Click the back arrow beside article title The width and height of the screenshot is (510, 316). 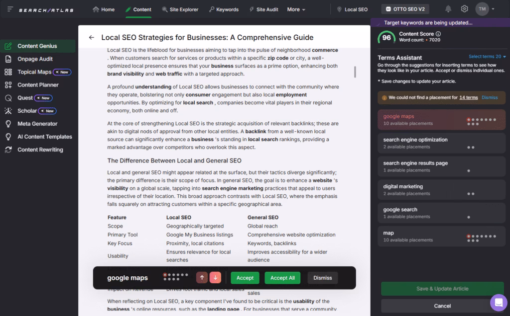point(91,37)
